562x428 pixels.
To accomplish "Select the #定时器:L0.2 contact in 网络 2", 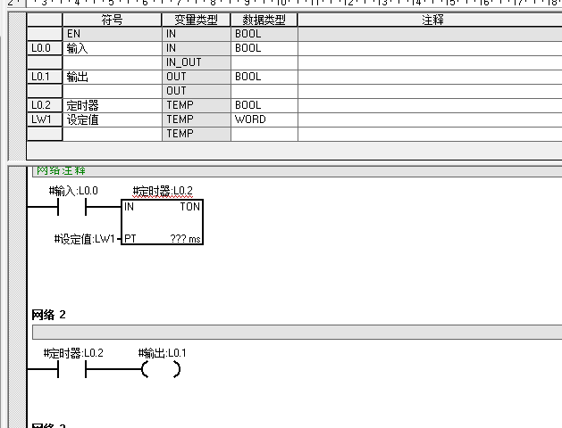I will click(x=72, y=369).
